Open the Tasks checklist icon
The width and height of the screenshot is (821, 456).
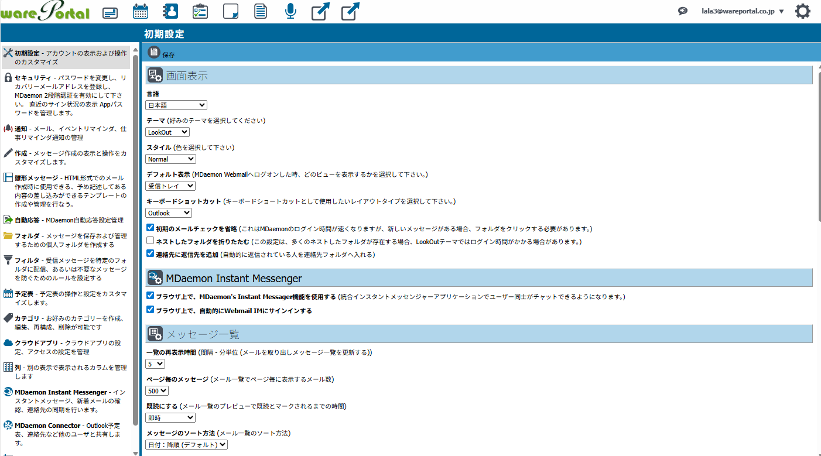click(x=200, y=12)
